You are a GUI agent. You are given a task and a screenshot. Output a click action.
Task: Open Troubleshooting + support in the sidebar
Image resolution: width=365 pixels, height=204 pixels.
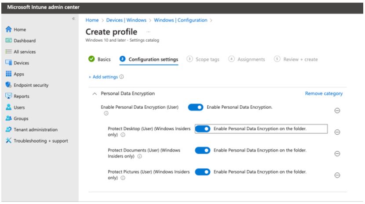[x=41, y=141]
